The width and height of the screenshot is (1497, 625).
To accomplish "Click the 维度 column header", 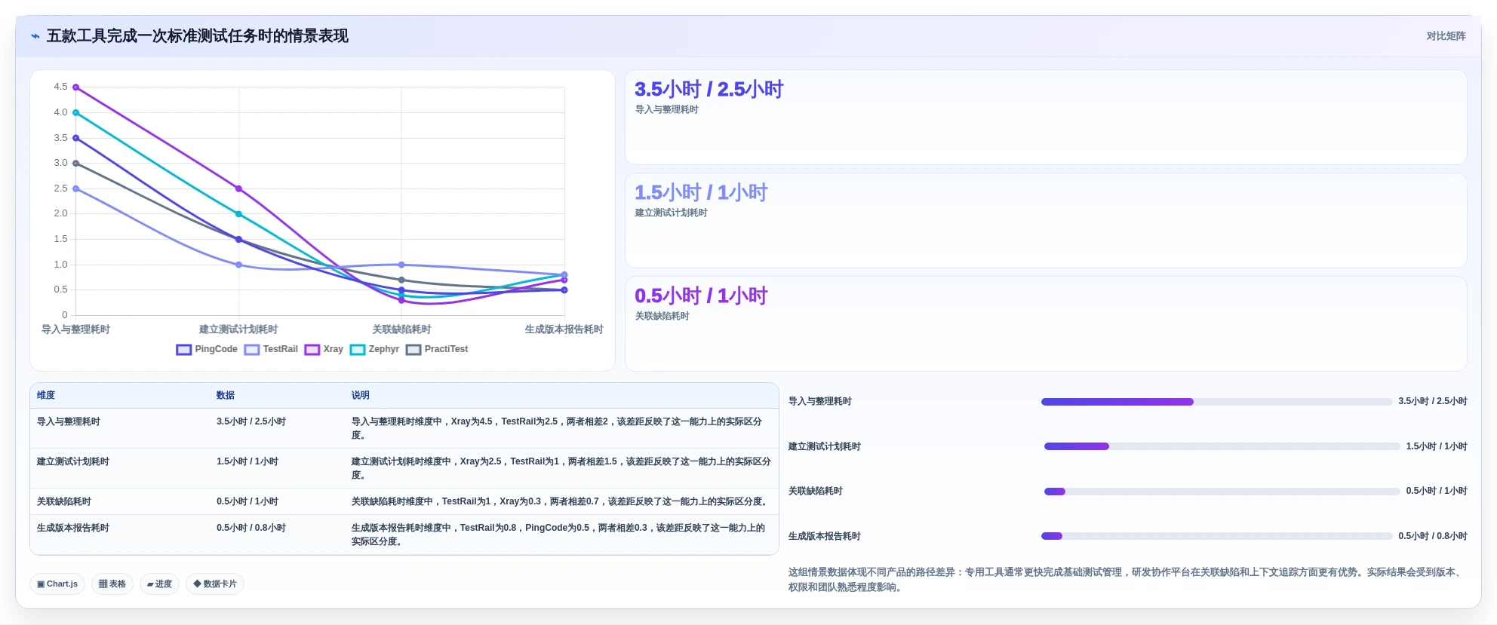I will tap(46, 395).
